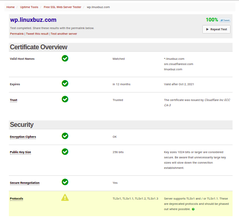This screenshot has height=221, width=239.
Task: Click the 'Matched' status text
Action: (x=118, y=59)
